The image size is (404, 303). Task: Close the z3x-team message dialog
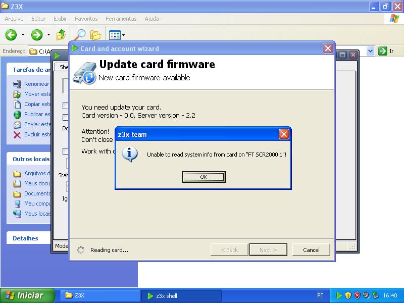coord(284,134)
